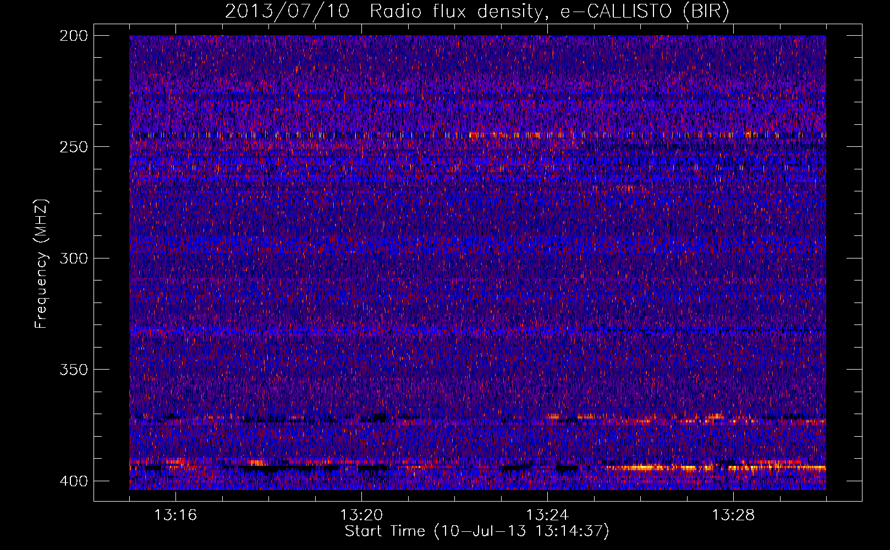Viewport: 890px width, 550px height.
Task: Click the "Frequency (MHZ)" y-axis label
Action: click(x=41, y=264)
